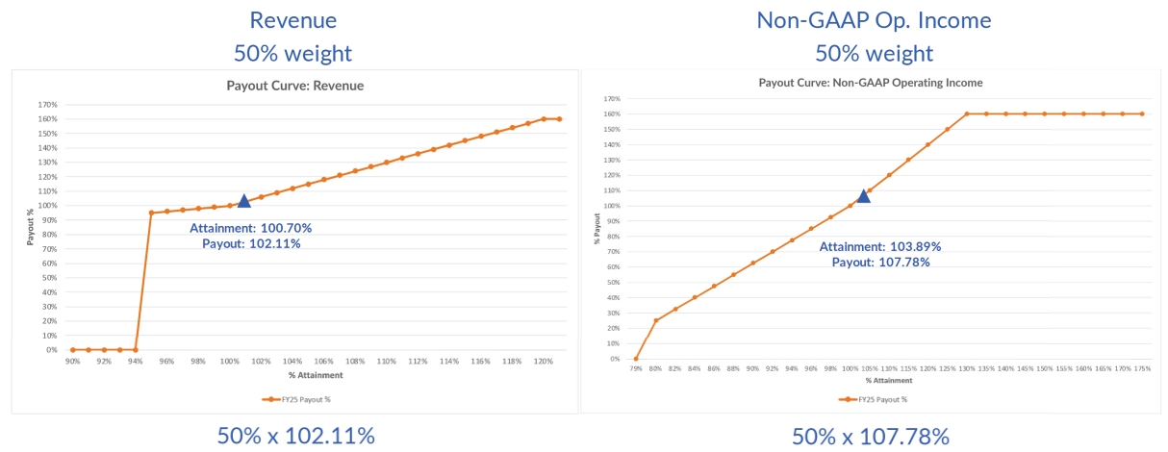Click the "Payout Curve: Non-GAAP Operating Income" title
Viewport: 1168px width, 452px height.
pyautogui.click(x=871, y=83)
